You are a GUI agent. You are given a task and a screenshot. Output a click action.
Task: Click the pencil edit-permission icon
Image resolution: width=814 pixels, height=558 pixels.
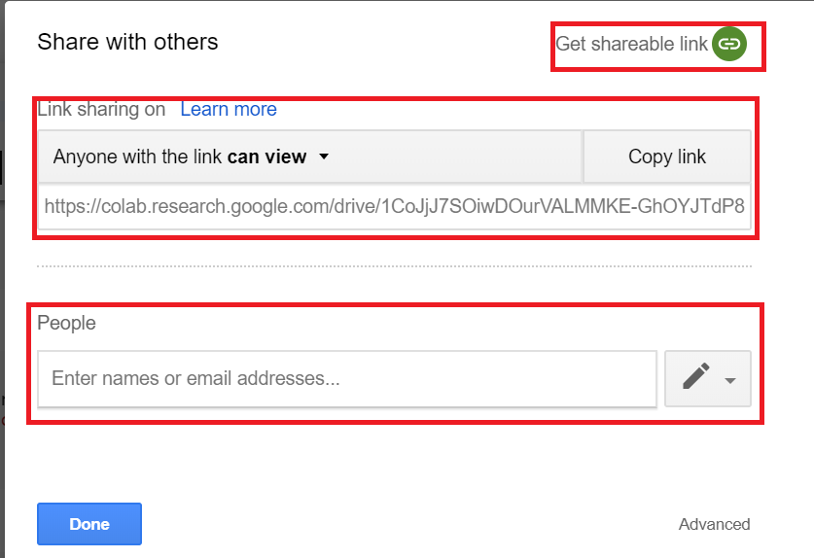pos(695,377)
